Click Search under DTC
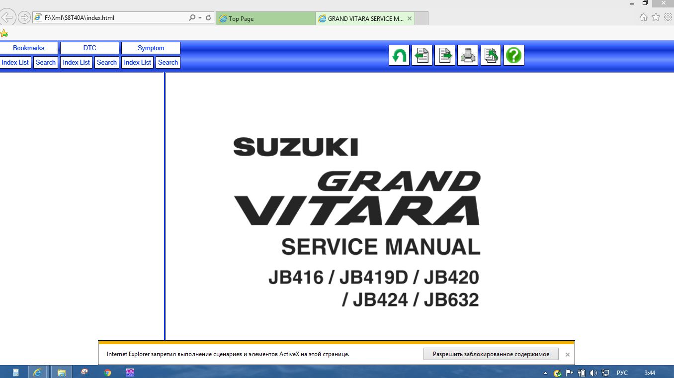Viewport: 674px width, 378px height. (x=106, y=63)
